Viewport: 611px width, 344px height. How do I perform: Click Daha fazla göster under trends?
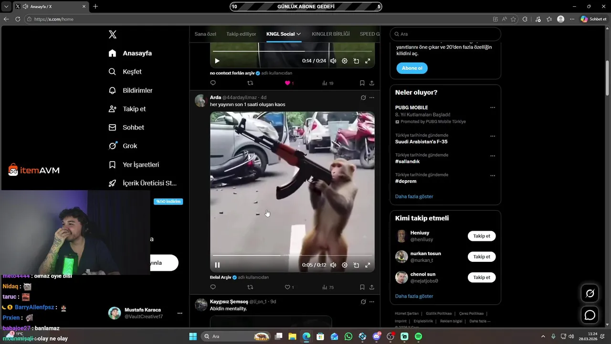[414, 196]
